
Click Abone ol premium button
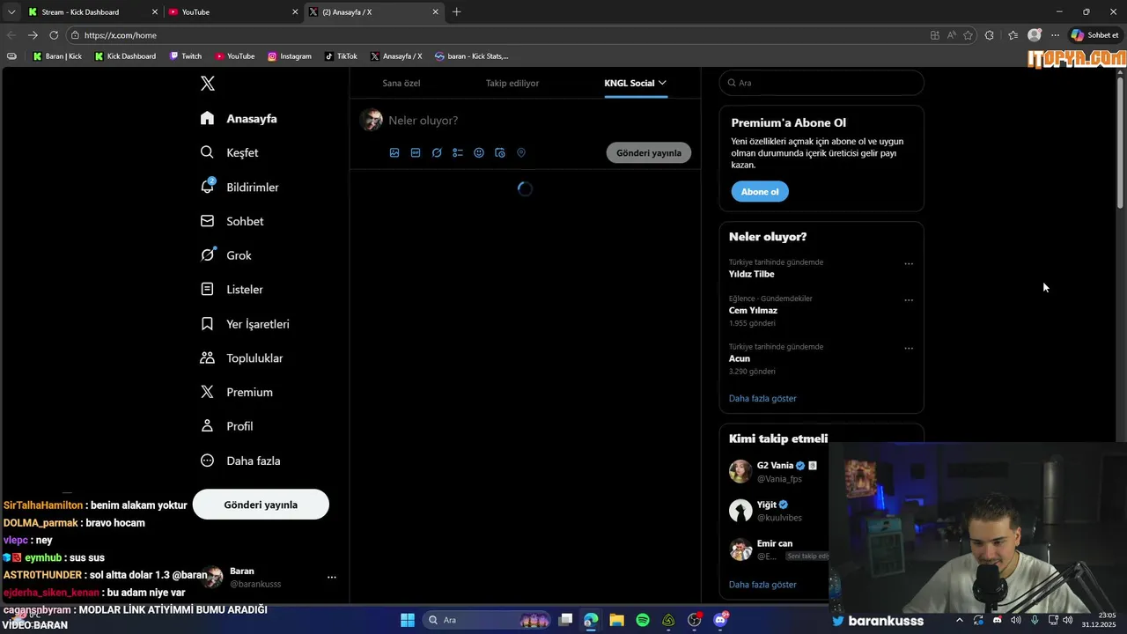(760, 191)
